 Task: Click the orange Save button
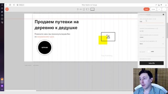point(146,9)
